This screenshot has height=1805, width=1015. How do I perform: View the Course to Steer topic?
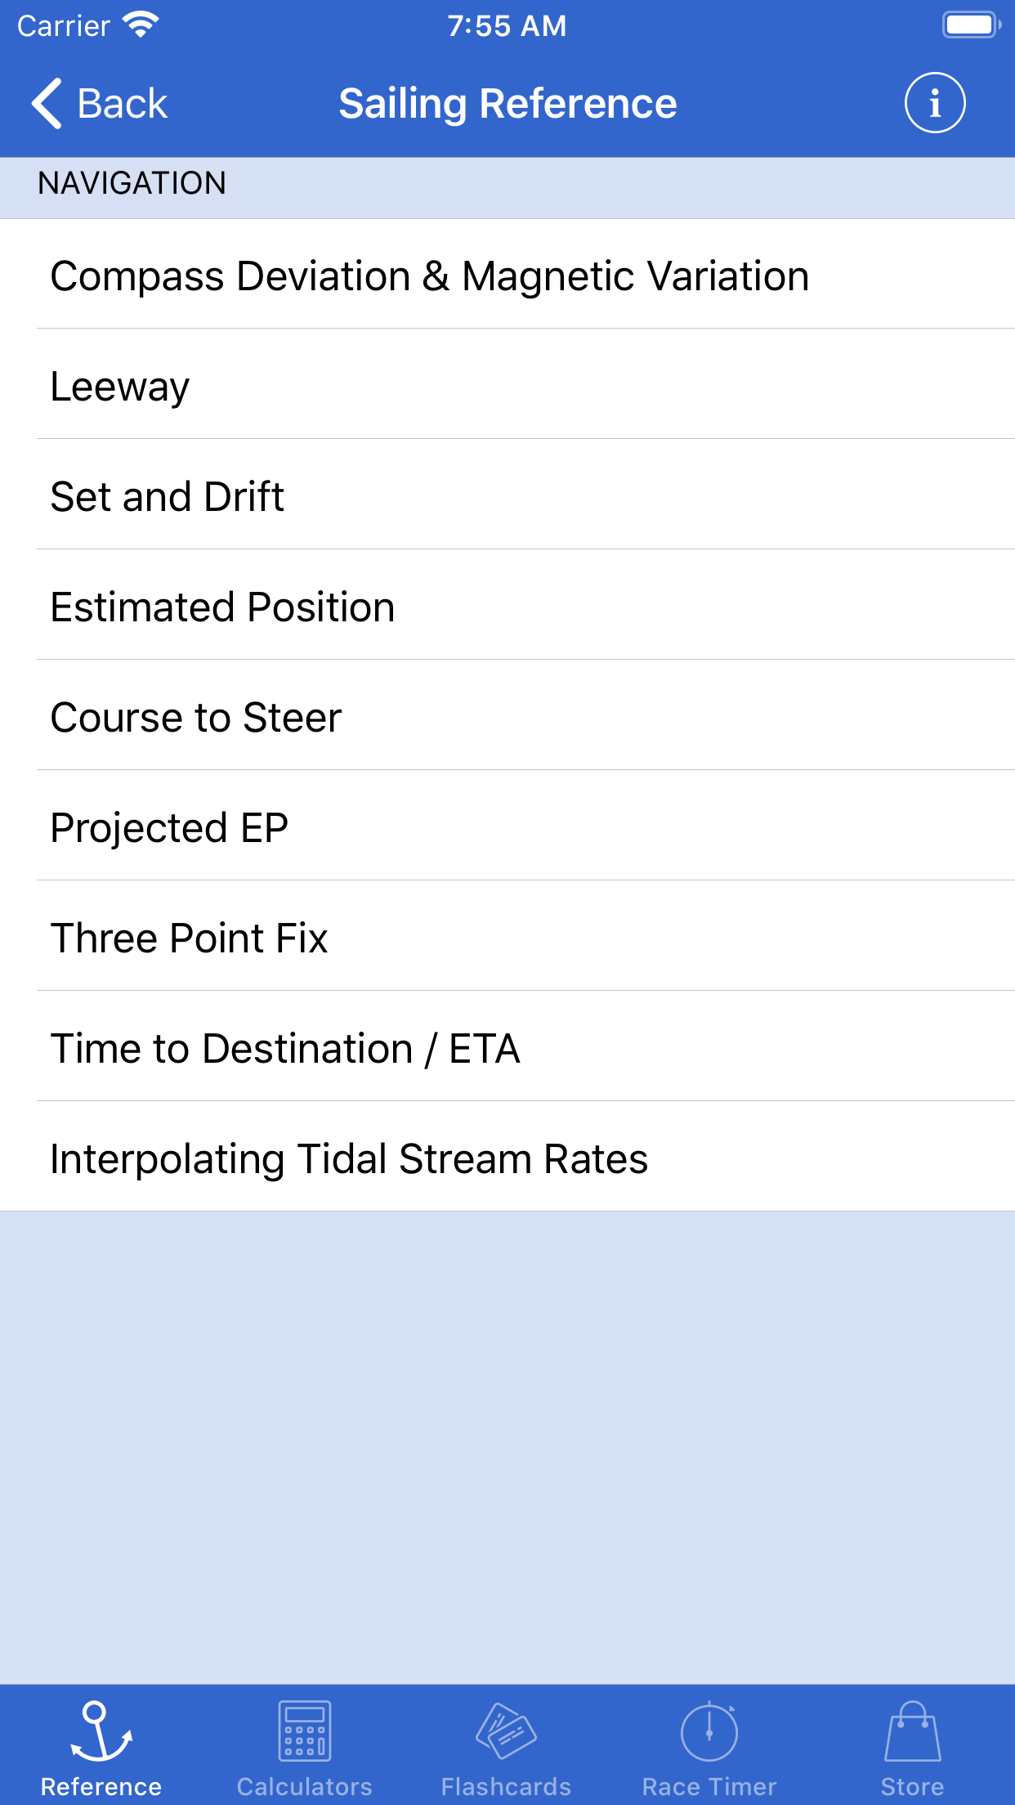[196, 717]
